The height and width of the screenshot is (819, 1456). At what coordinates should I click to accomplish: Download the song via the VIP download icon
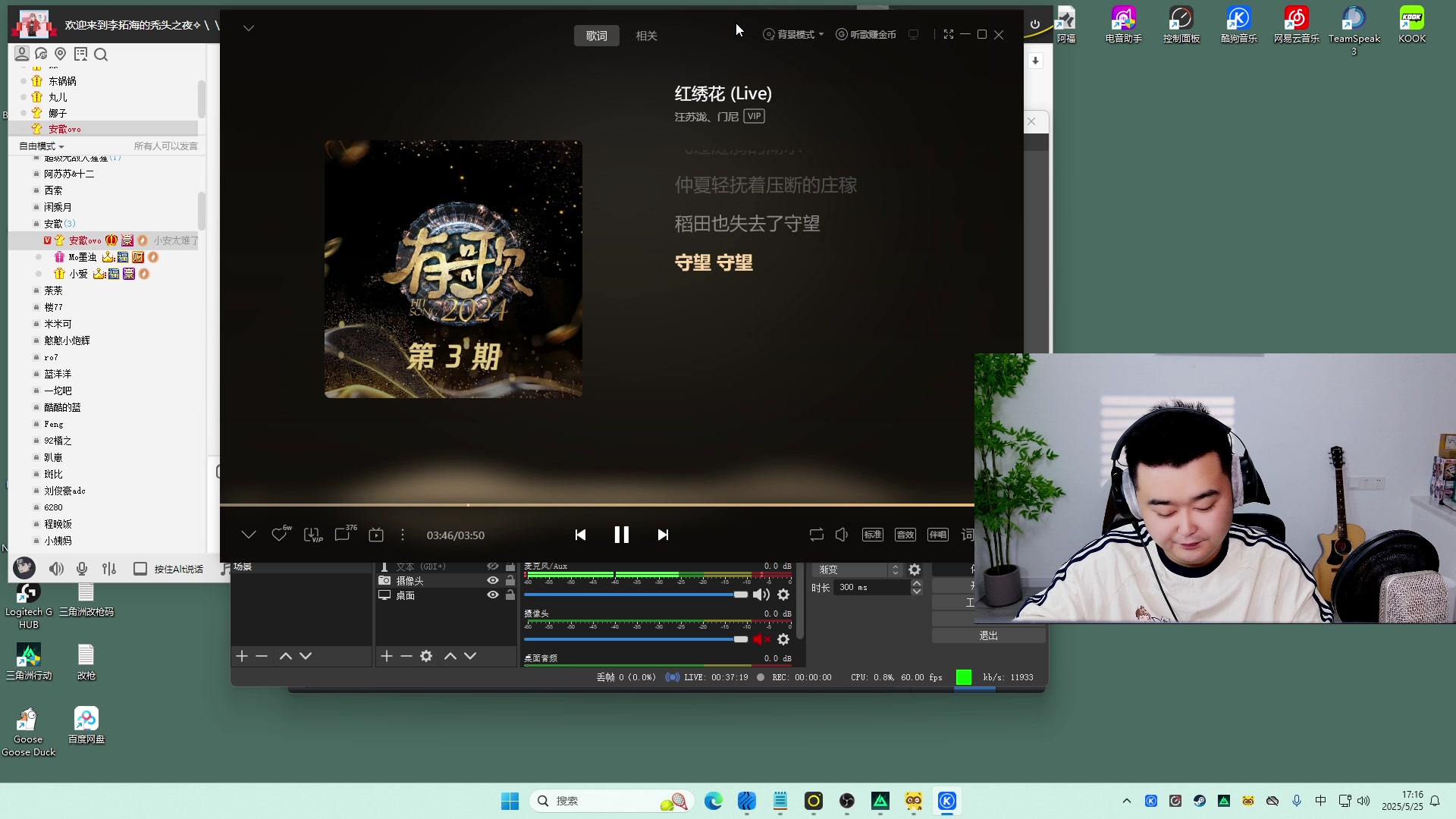[x=312, y=535]
